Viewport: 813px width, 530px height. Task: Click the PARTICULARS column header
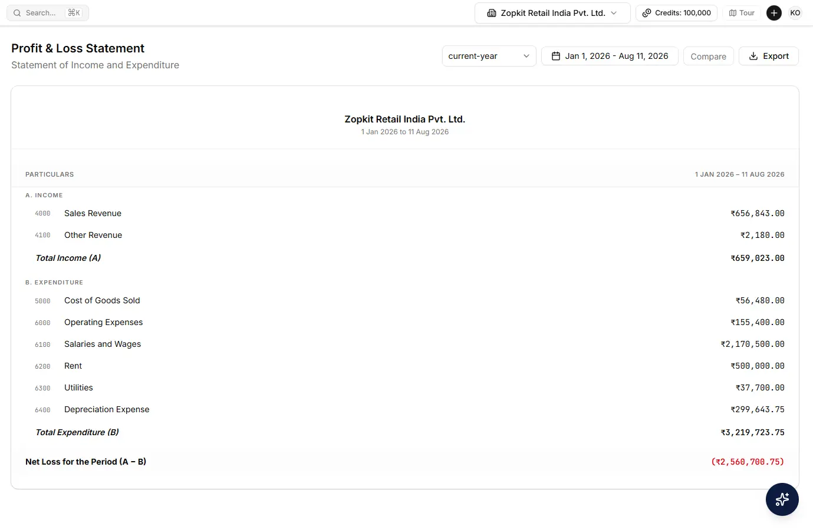[50, 174]
